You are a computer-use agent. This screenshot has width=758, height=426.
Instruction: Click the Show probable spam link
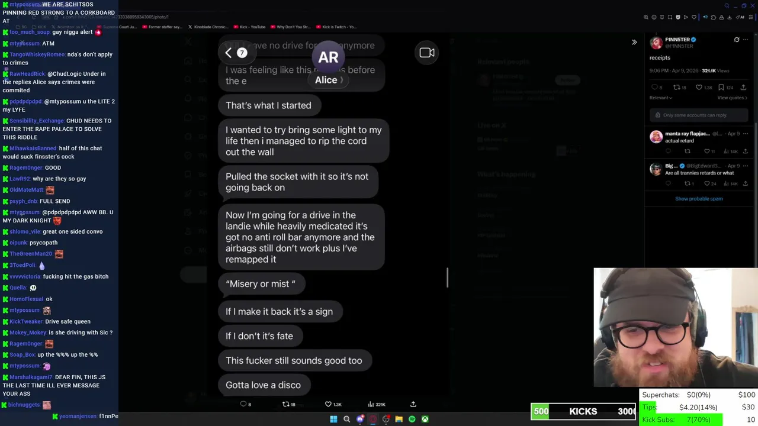pyautogui.click(x=699, y=199)
